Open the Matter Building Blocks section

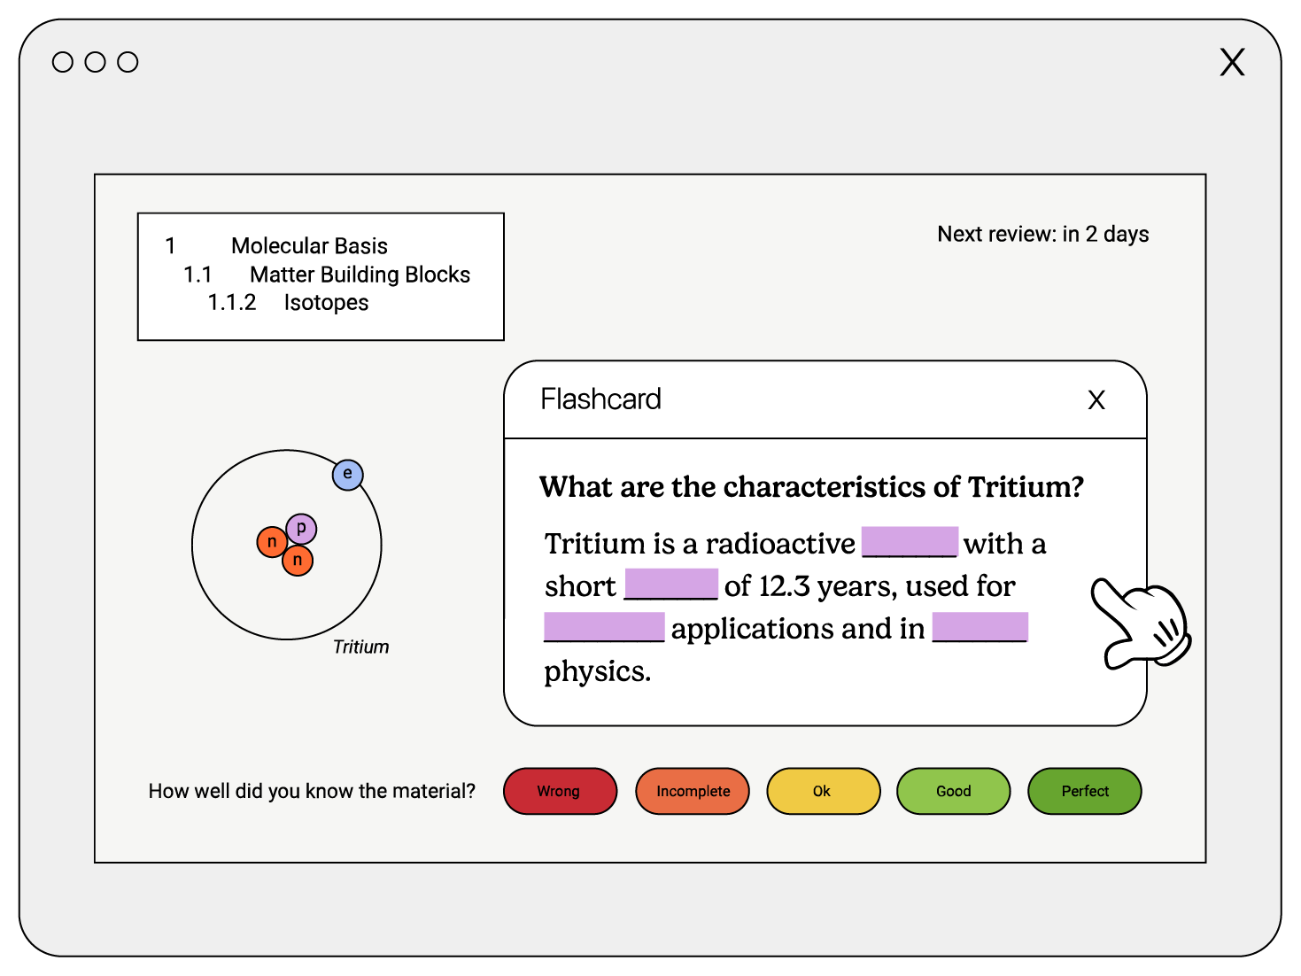(x=359, y=275)
